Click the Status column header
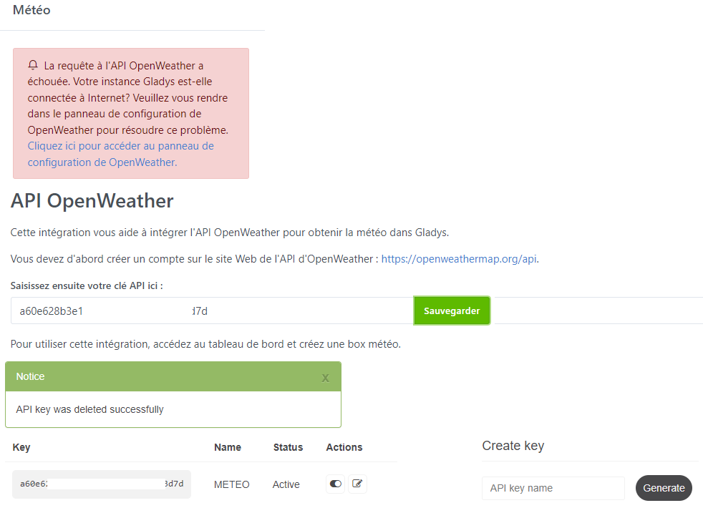This screenshot has height=508, width=703. point(288,447)
